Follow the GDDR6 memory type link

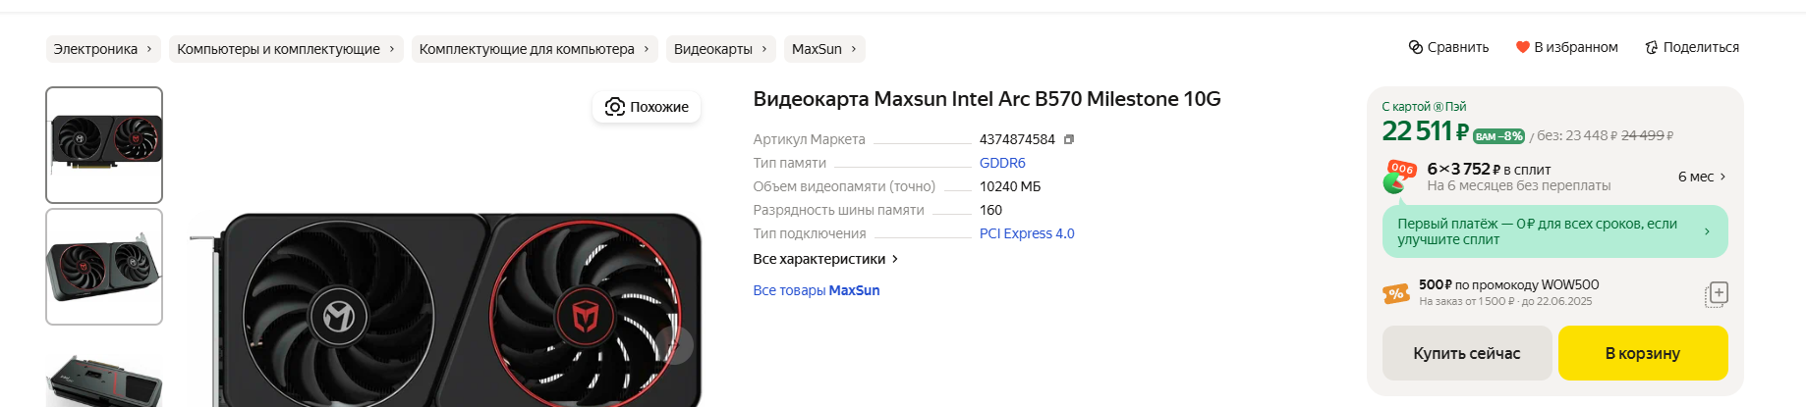click(1002, 163)
